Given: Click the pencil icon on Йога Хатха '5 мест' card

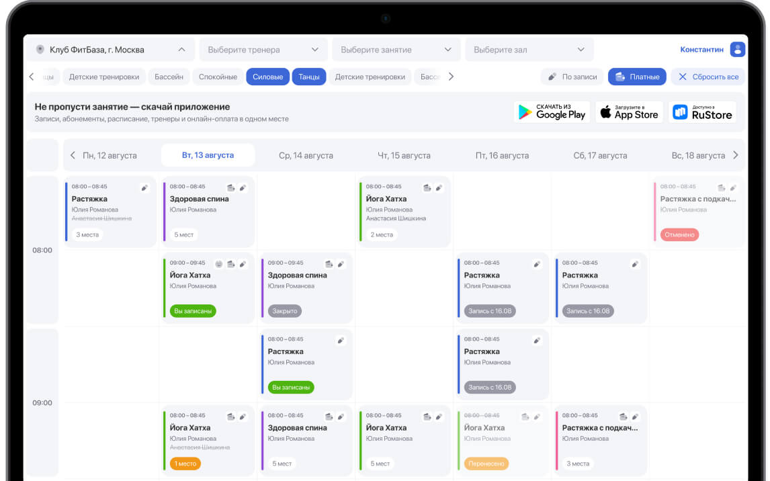Looking at the screenshot, I should click(x=439, y=417).
